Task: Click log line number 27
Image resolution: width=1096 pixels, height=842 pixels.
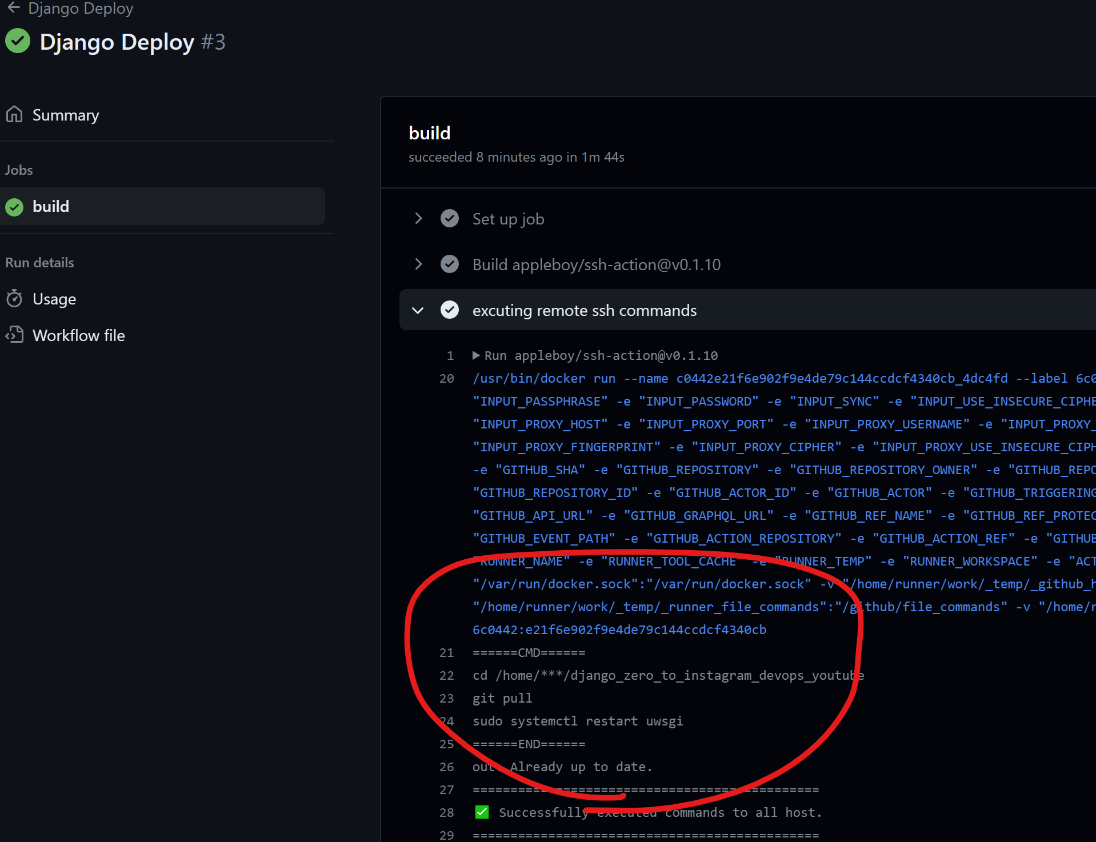Action: click(x=447, y=789)
